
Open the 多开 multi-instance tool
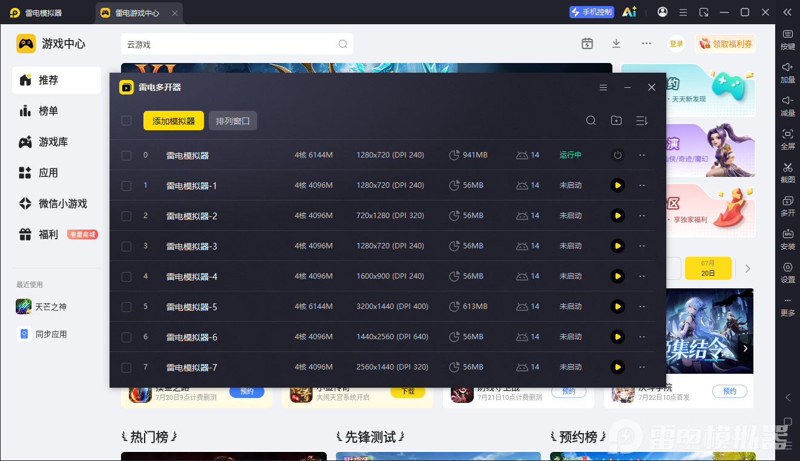click(x=788, y=206)
